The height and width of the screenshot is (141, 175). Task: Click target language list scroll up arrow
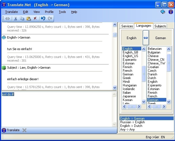tap(169, 49)
